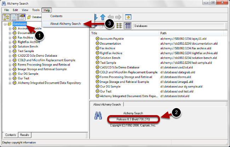Click the gray back arrow icon
Screen dimensions: 230x147
pyautogui.click(x=110, y=17)
